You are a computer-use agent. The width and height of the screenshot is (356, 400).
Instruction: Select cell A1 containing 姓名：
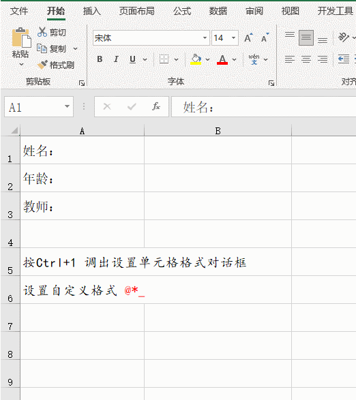tap(83, 150)
